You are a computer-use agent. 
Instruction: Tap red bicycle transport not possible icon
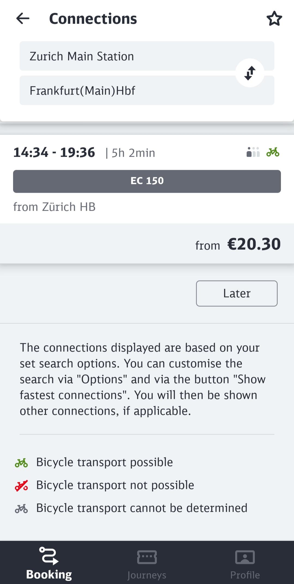pos(21,486)
